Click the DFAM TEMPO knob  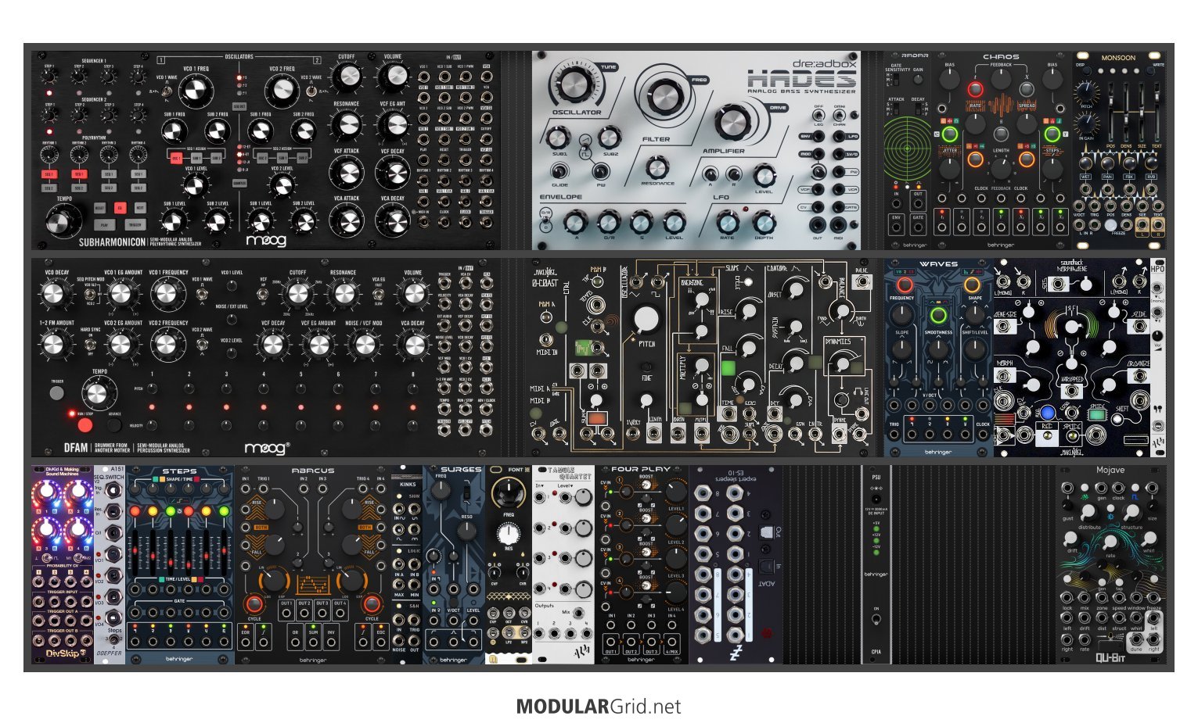click(x=98, y=395)
